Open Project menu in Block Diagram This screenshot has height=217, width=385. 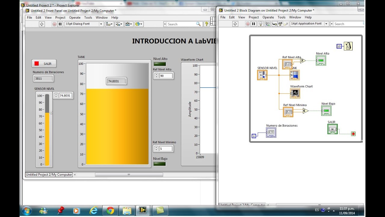point(254,17)
